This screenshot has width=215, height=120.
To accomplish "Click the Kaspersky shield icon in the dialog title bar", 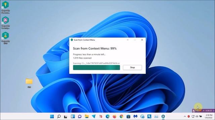I will 72,40.
